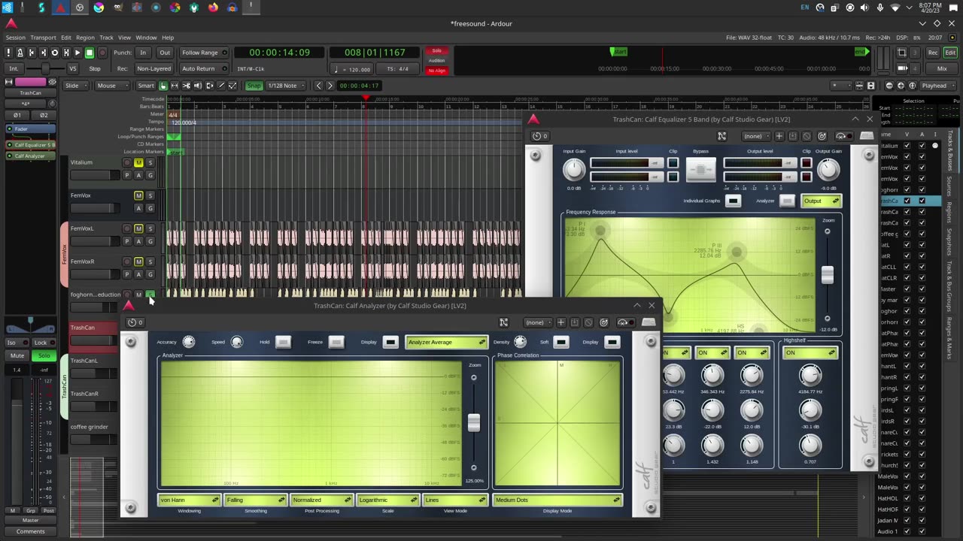The height and width of the screenshot is (541, 963).
Task: Open pin connections in Calf Analyzer window
Action: pyautogui.click(x=503, y=322)
